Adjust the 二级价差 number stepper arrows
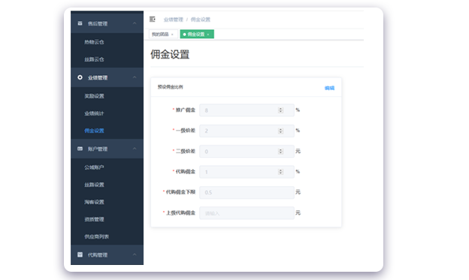469x280 pixels. point(280,152)
